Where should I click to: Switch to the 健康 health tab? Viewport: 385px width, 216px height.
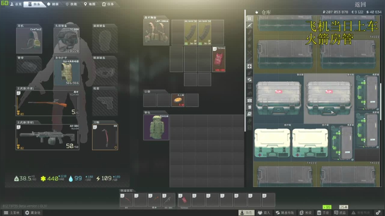pyautogui.click(x=53, y=4)
